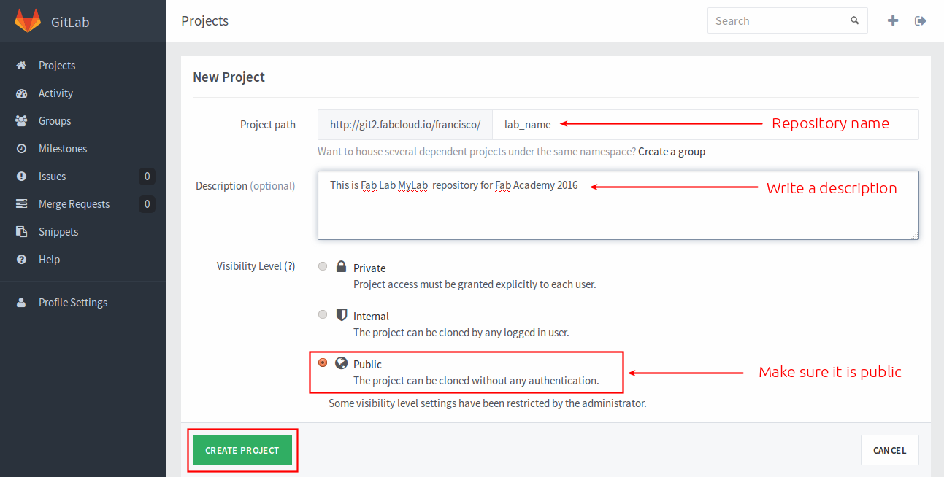
Task: Click the Milestones clock icon
Action: (22, 149)
